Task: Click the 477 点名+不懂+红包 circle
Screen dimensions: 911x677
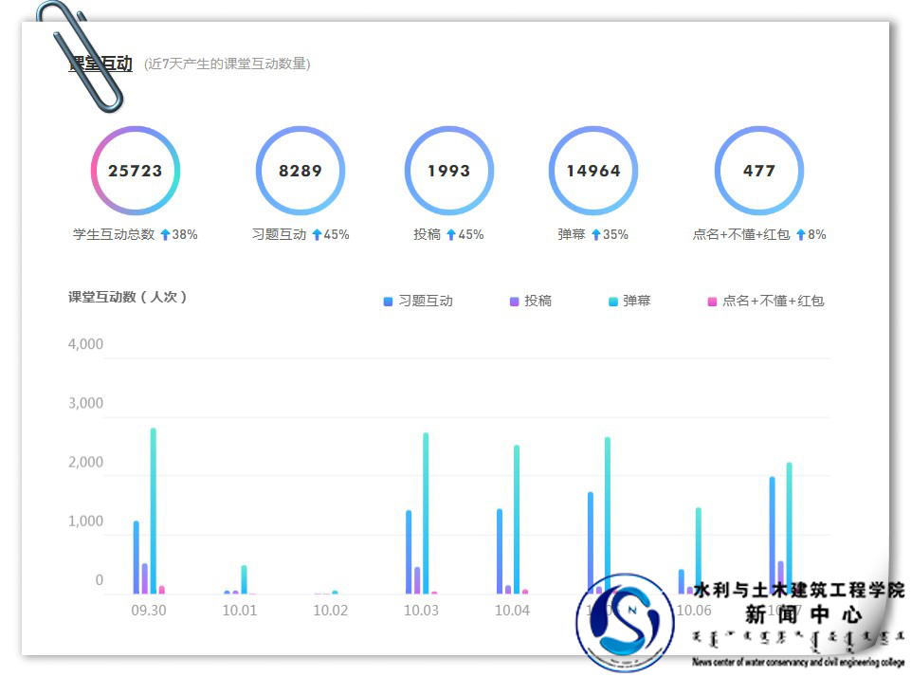Action: coord(758,172)
